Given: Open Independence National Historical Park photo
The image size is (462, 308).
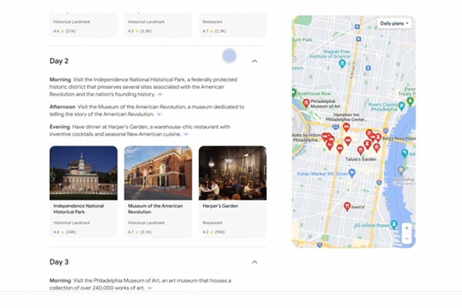Looking at the screenshot, I should pos(84,173).
